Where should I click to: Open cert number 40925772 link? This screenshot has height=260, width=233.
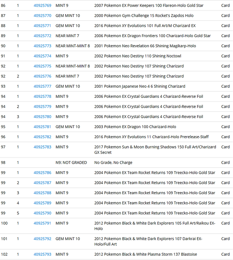coord(42,36)
